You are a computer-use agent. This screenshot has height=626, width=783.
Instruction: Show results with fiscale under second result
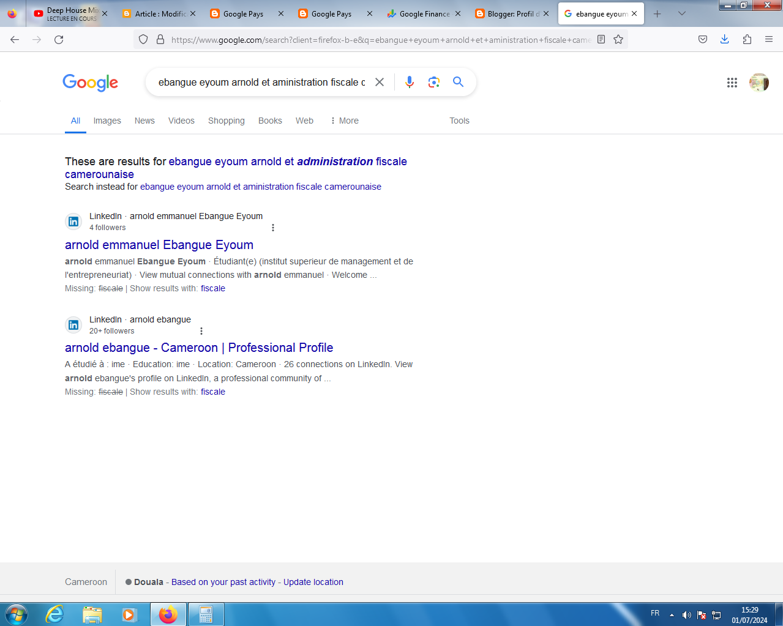(x=213, y=392)
